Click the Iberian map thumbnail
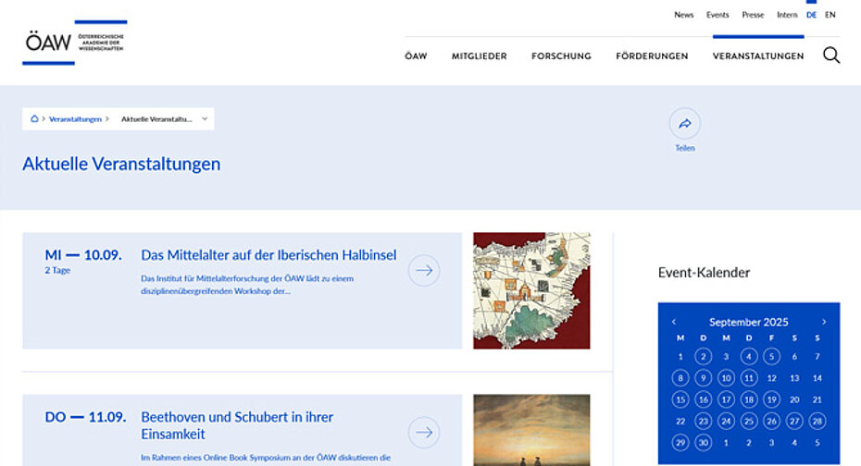861x466 pixels. [x=531, y=290]
